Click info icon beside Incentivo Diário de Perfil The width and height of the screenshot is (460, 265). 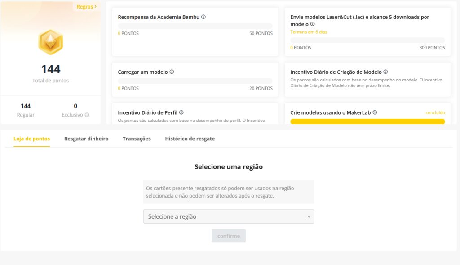coord(181,112)
